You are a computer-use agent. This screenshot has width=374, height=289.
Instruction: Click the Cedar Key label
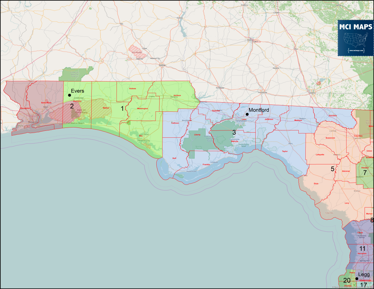329,213
